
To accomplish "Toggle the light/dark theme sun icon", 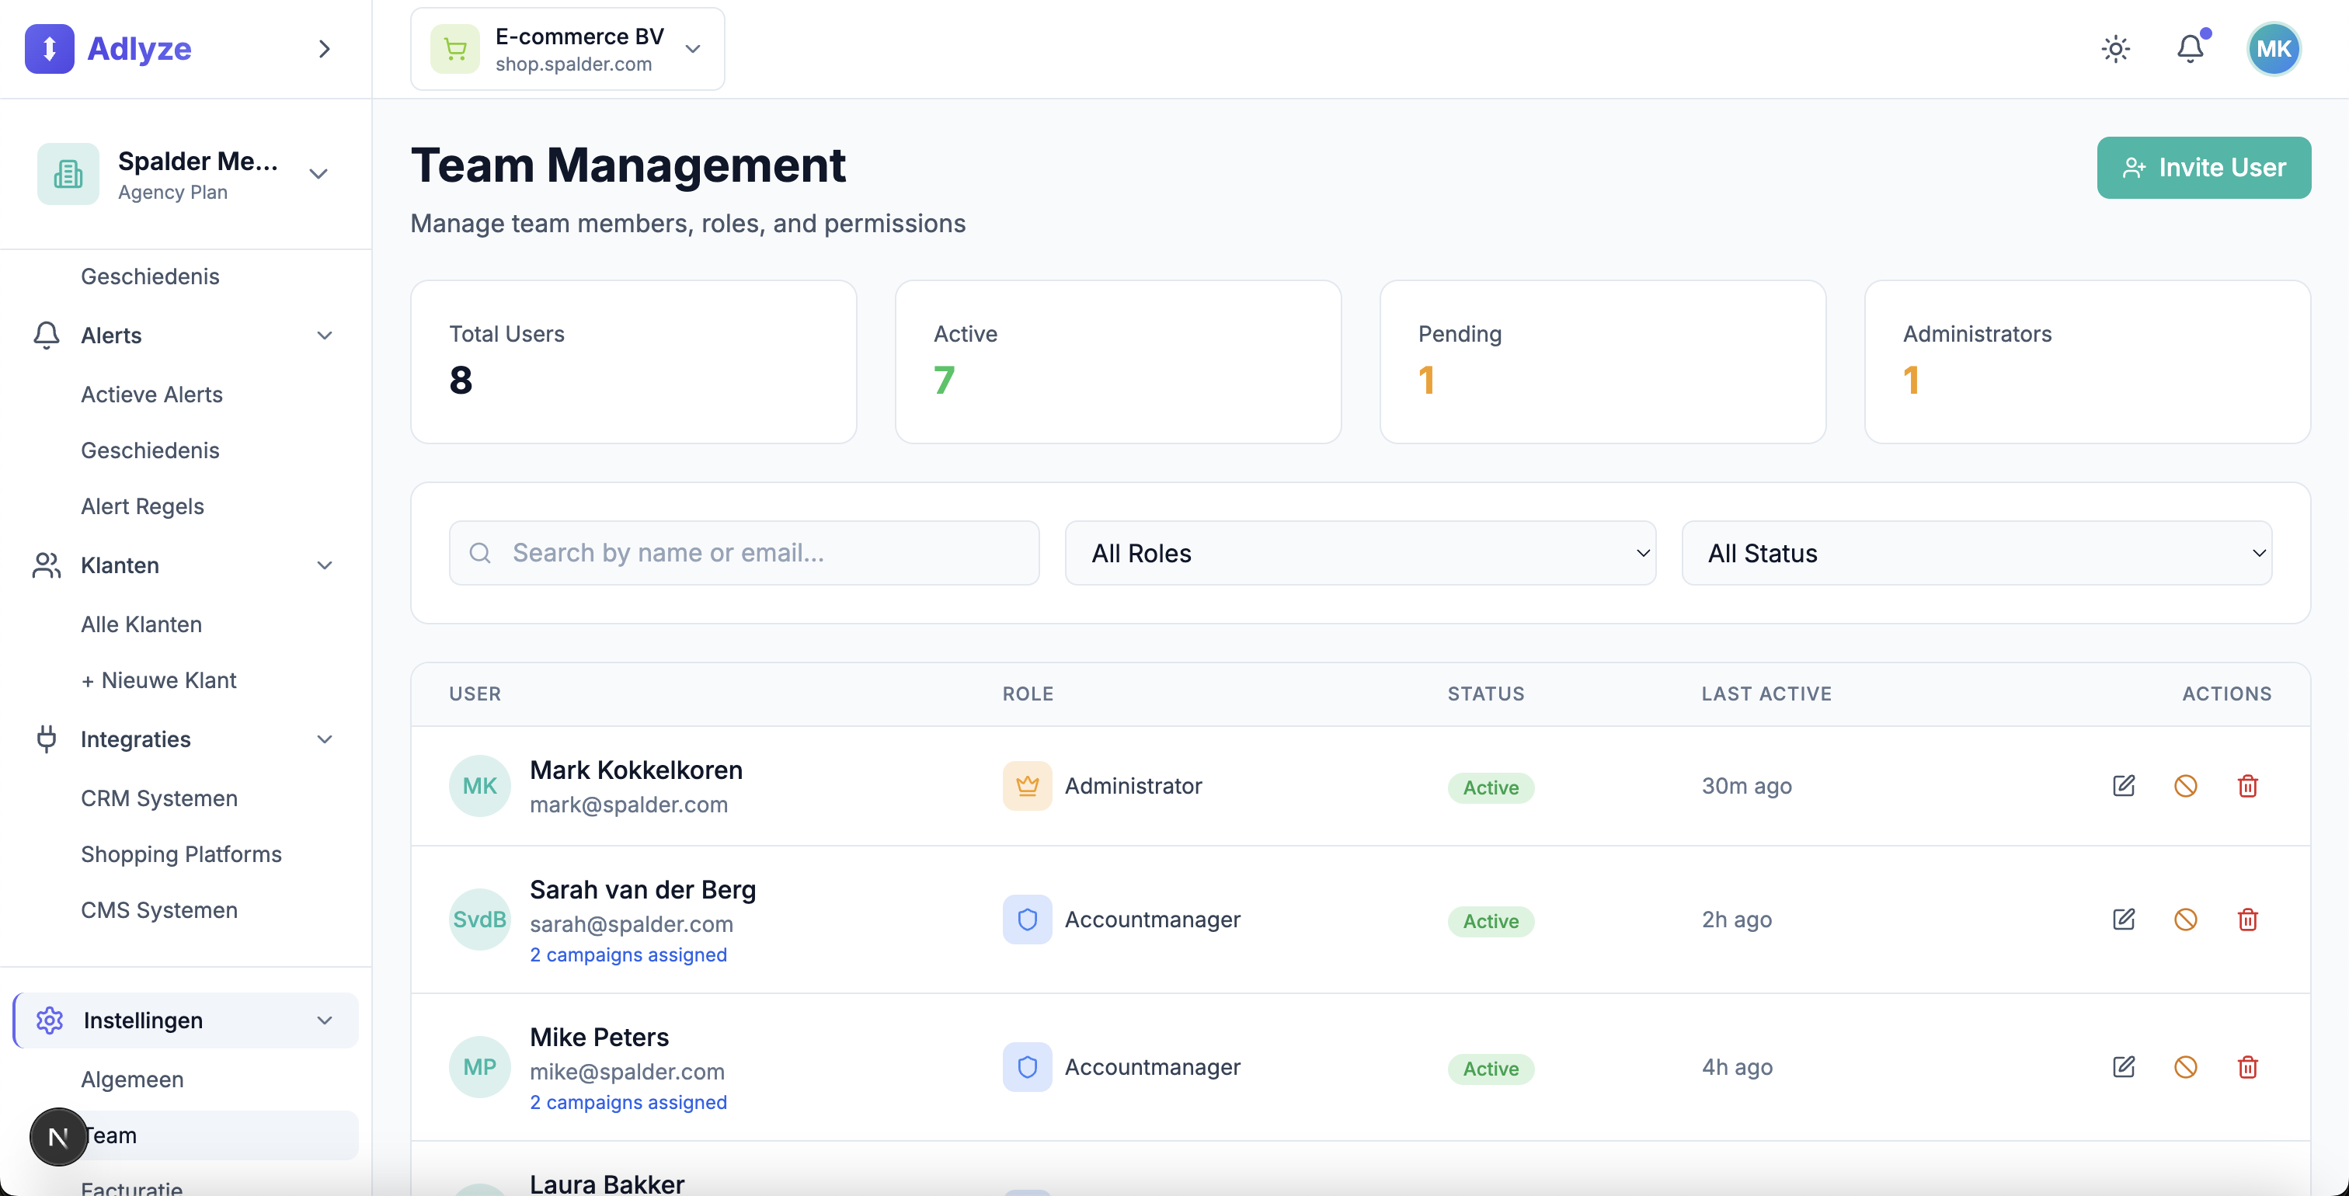I will coord(2115,48).
